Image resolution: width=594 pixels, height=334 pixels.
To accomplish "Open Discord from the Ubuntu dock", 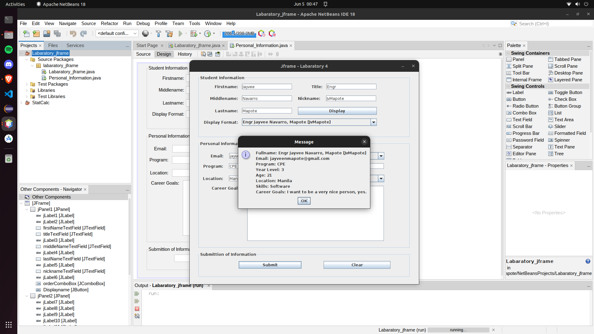I will click(9, 64).
